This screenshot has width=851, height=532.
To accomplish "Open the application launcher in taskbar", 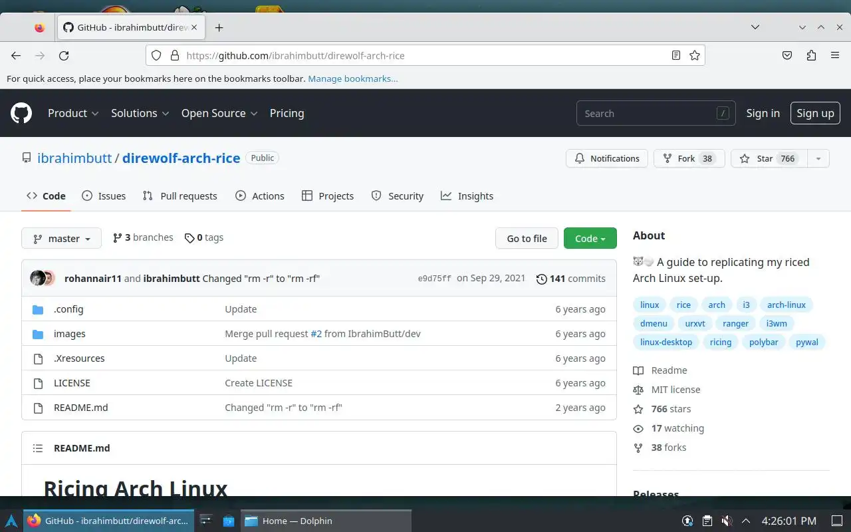I will (x=11, y=521).
